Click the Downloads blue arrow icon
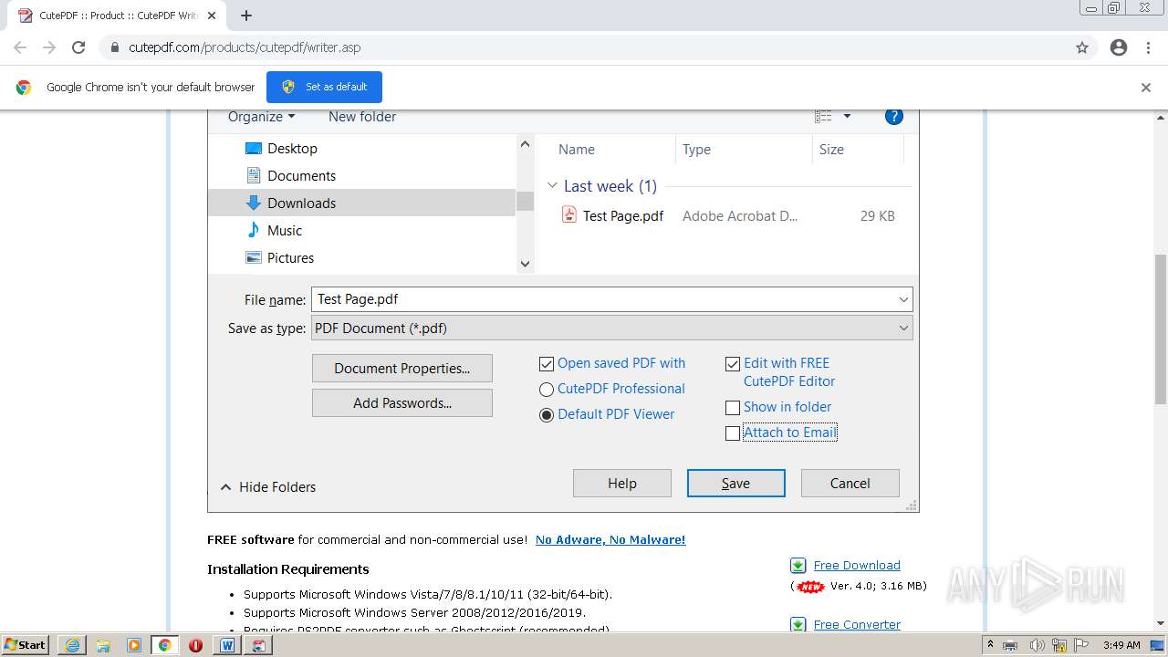The image size is (1168, 657). pos(254,203)
